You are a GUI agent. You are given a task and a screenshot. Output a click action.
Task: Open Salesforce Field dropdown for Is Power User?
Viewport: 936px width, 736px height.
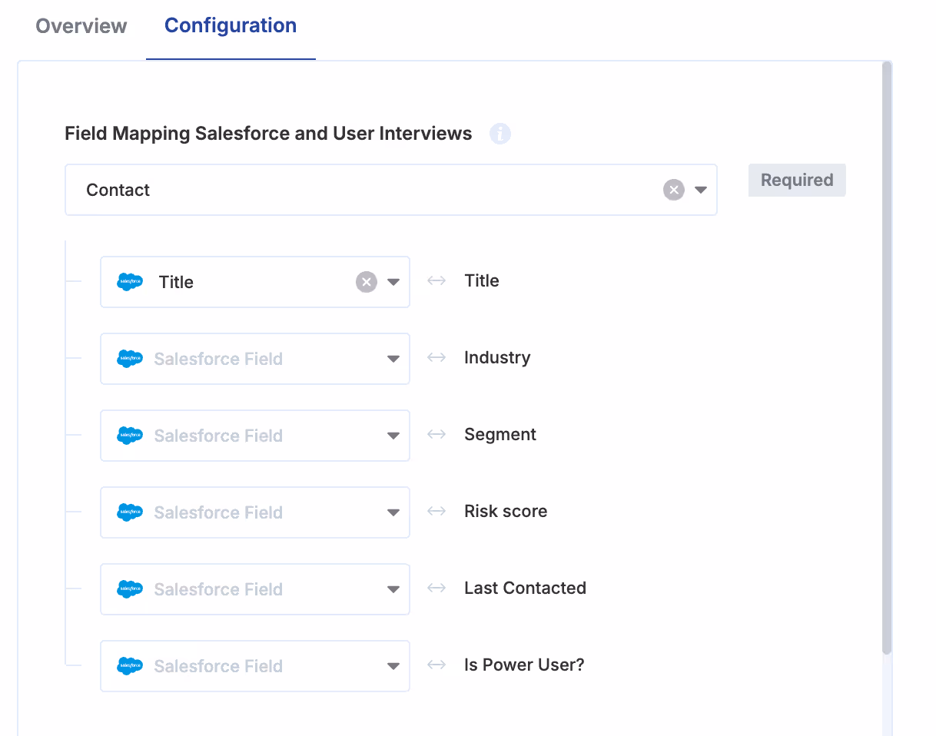coord(393,666)
